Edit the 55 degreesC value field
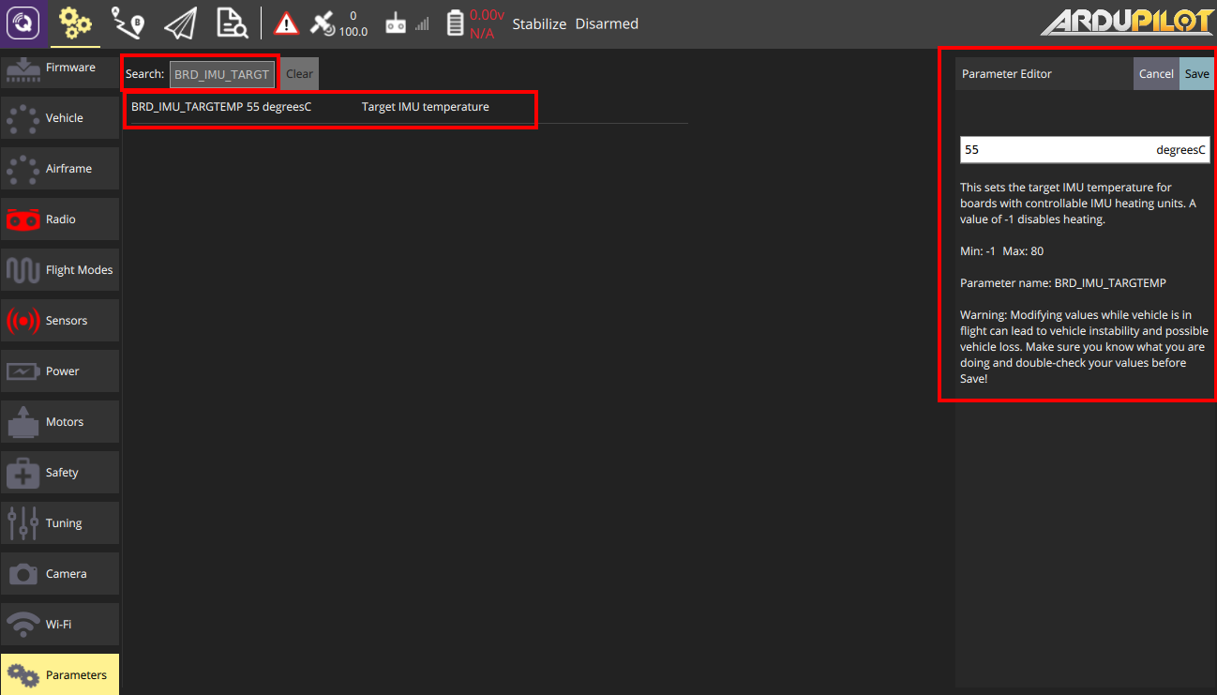 [x=1085, y=150]
